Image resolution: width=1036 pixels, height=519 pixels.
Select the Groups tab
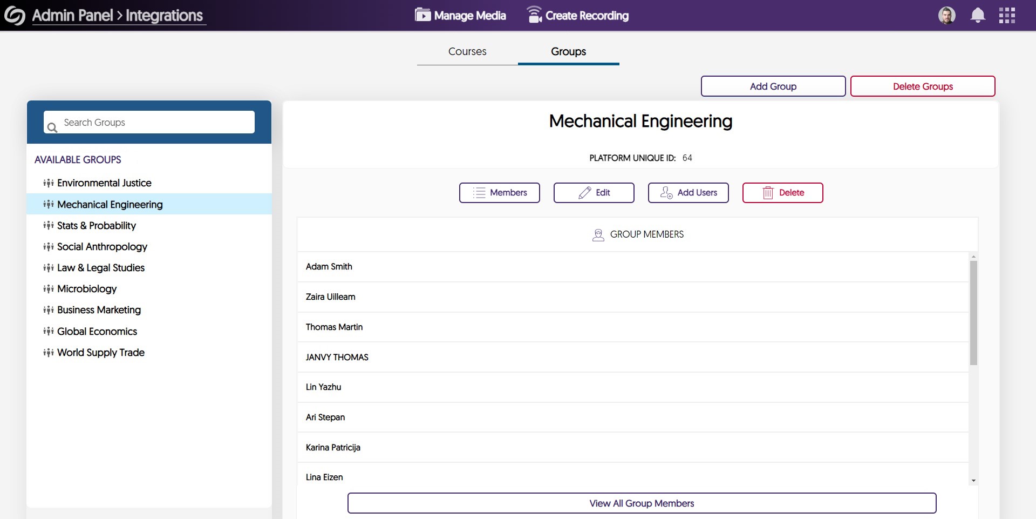(568, 52)
